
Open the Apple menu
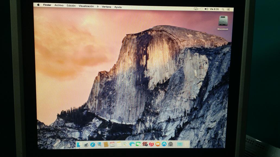(38, 5)
